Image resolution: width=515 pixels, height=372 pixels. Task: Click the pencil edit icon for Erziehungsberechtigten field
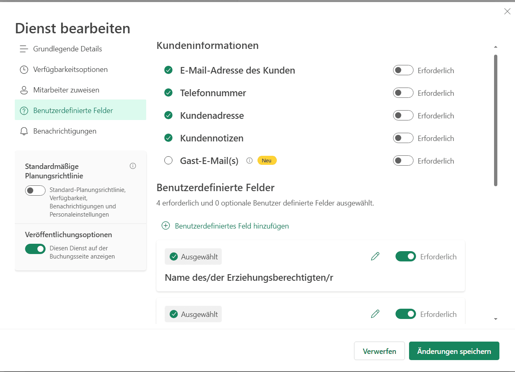tap(375, 256)
